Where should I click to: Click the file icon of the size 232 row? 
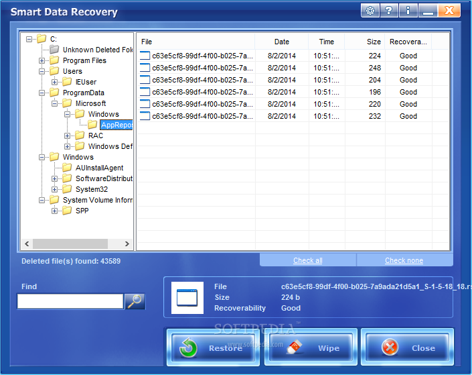[145, 116]
